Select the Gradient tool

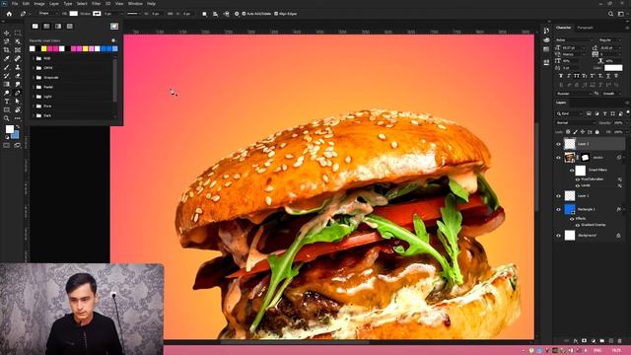(x=7, y=84)
